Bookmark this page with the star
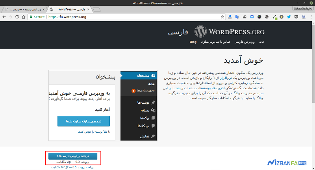 [222, 17]
